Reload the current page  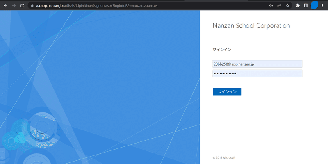coord(22,6)
